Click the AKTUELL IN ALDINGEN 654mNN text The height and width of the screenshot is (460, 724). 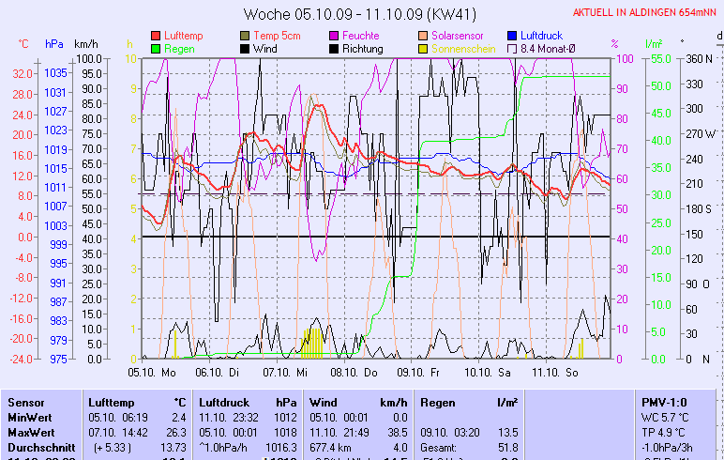(645, 12)
